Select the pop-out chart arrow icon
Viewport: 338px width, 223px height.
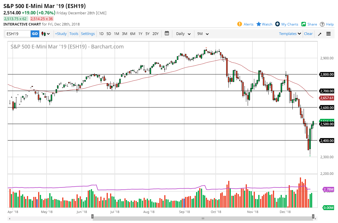click(x=319, y=34)
